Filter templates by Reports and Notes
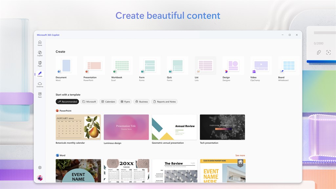The height and width of the screenshot is (189, 336). coord(164,102)
